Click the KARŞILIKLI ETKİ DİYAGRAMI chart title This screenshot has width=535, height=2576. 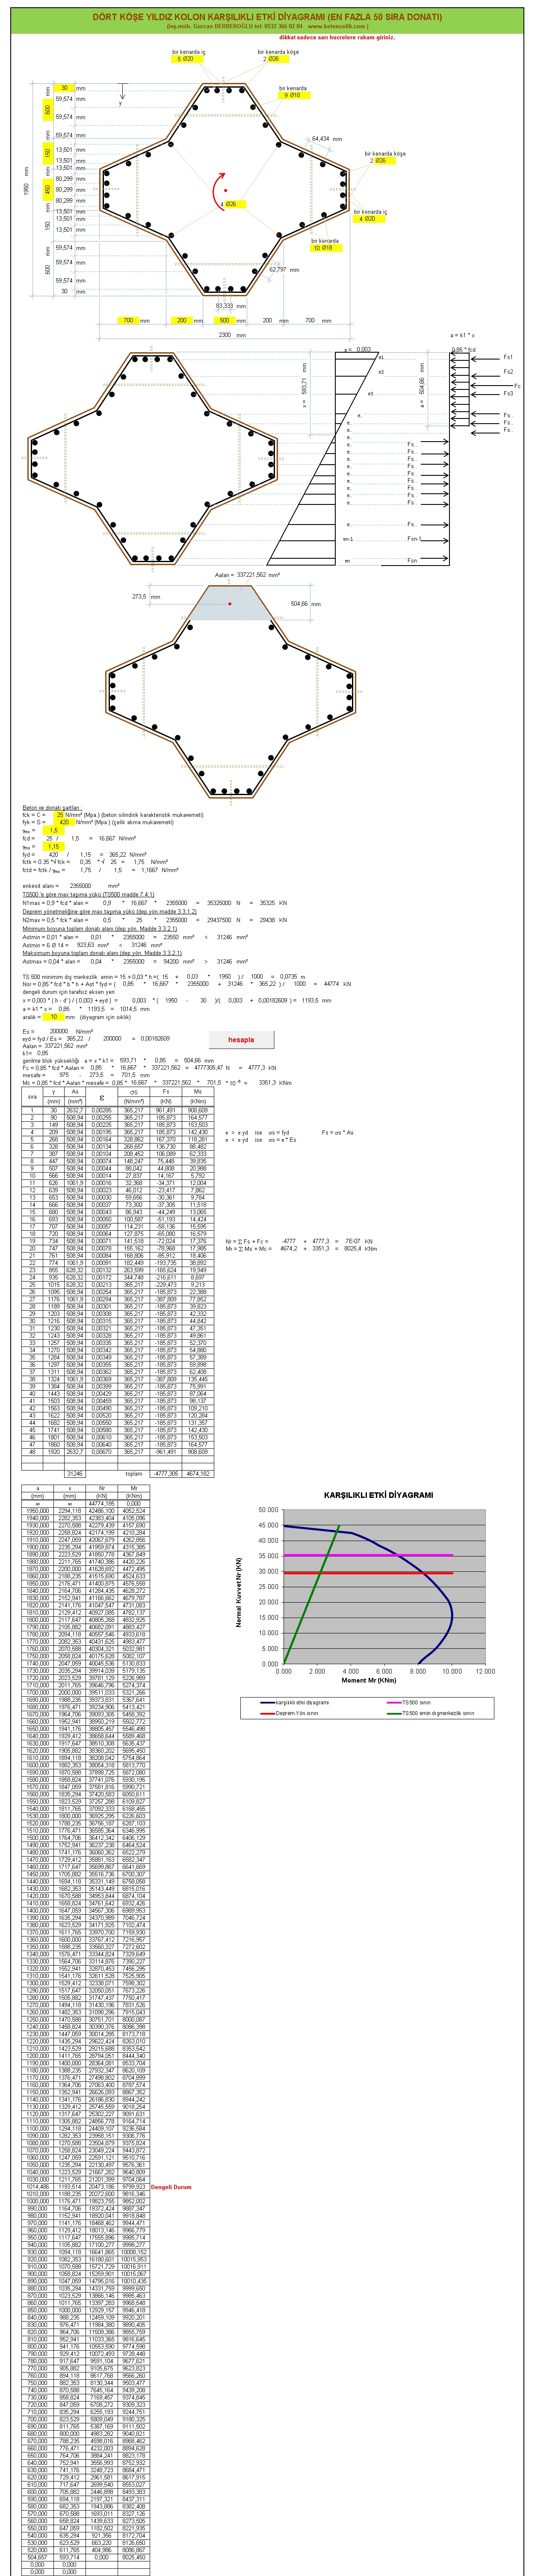[x=378, y=1495]
